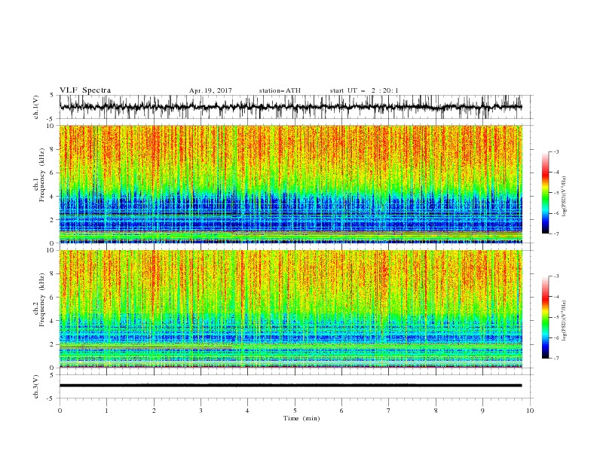Click time axis tick label "8"
597x461 pixels.
tap(436, 411)
